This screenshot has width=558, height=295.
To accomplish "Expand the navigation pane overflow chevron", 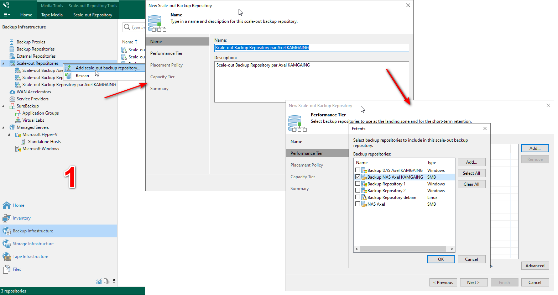I will tap(114, 281).
